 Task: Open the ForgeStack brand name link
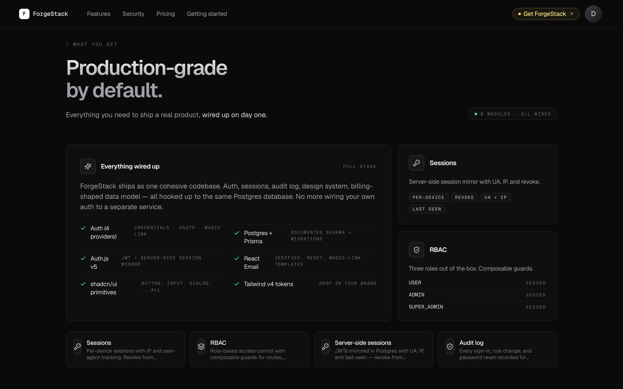coord(50,14)
